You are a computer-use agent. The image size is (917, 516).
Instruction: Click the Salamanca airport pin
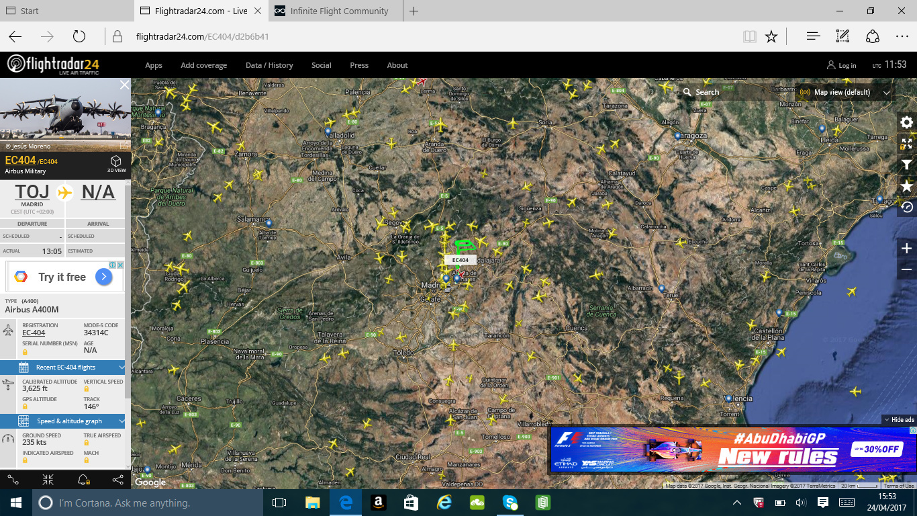[268, 222]
